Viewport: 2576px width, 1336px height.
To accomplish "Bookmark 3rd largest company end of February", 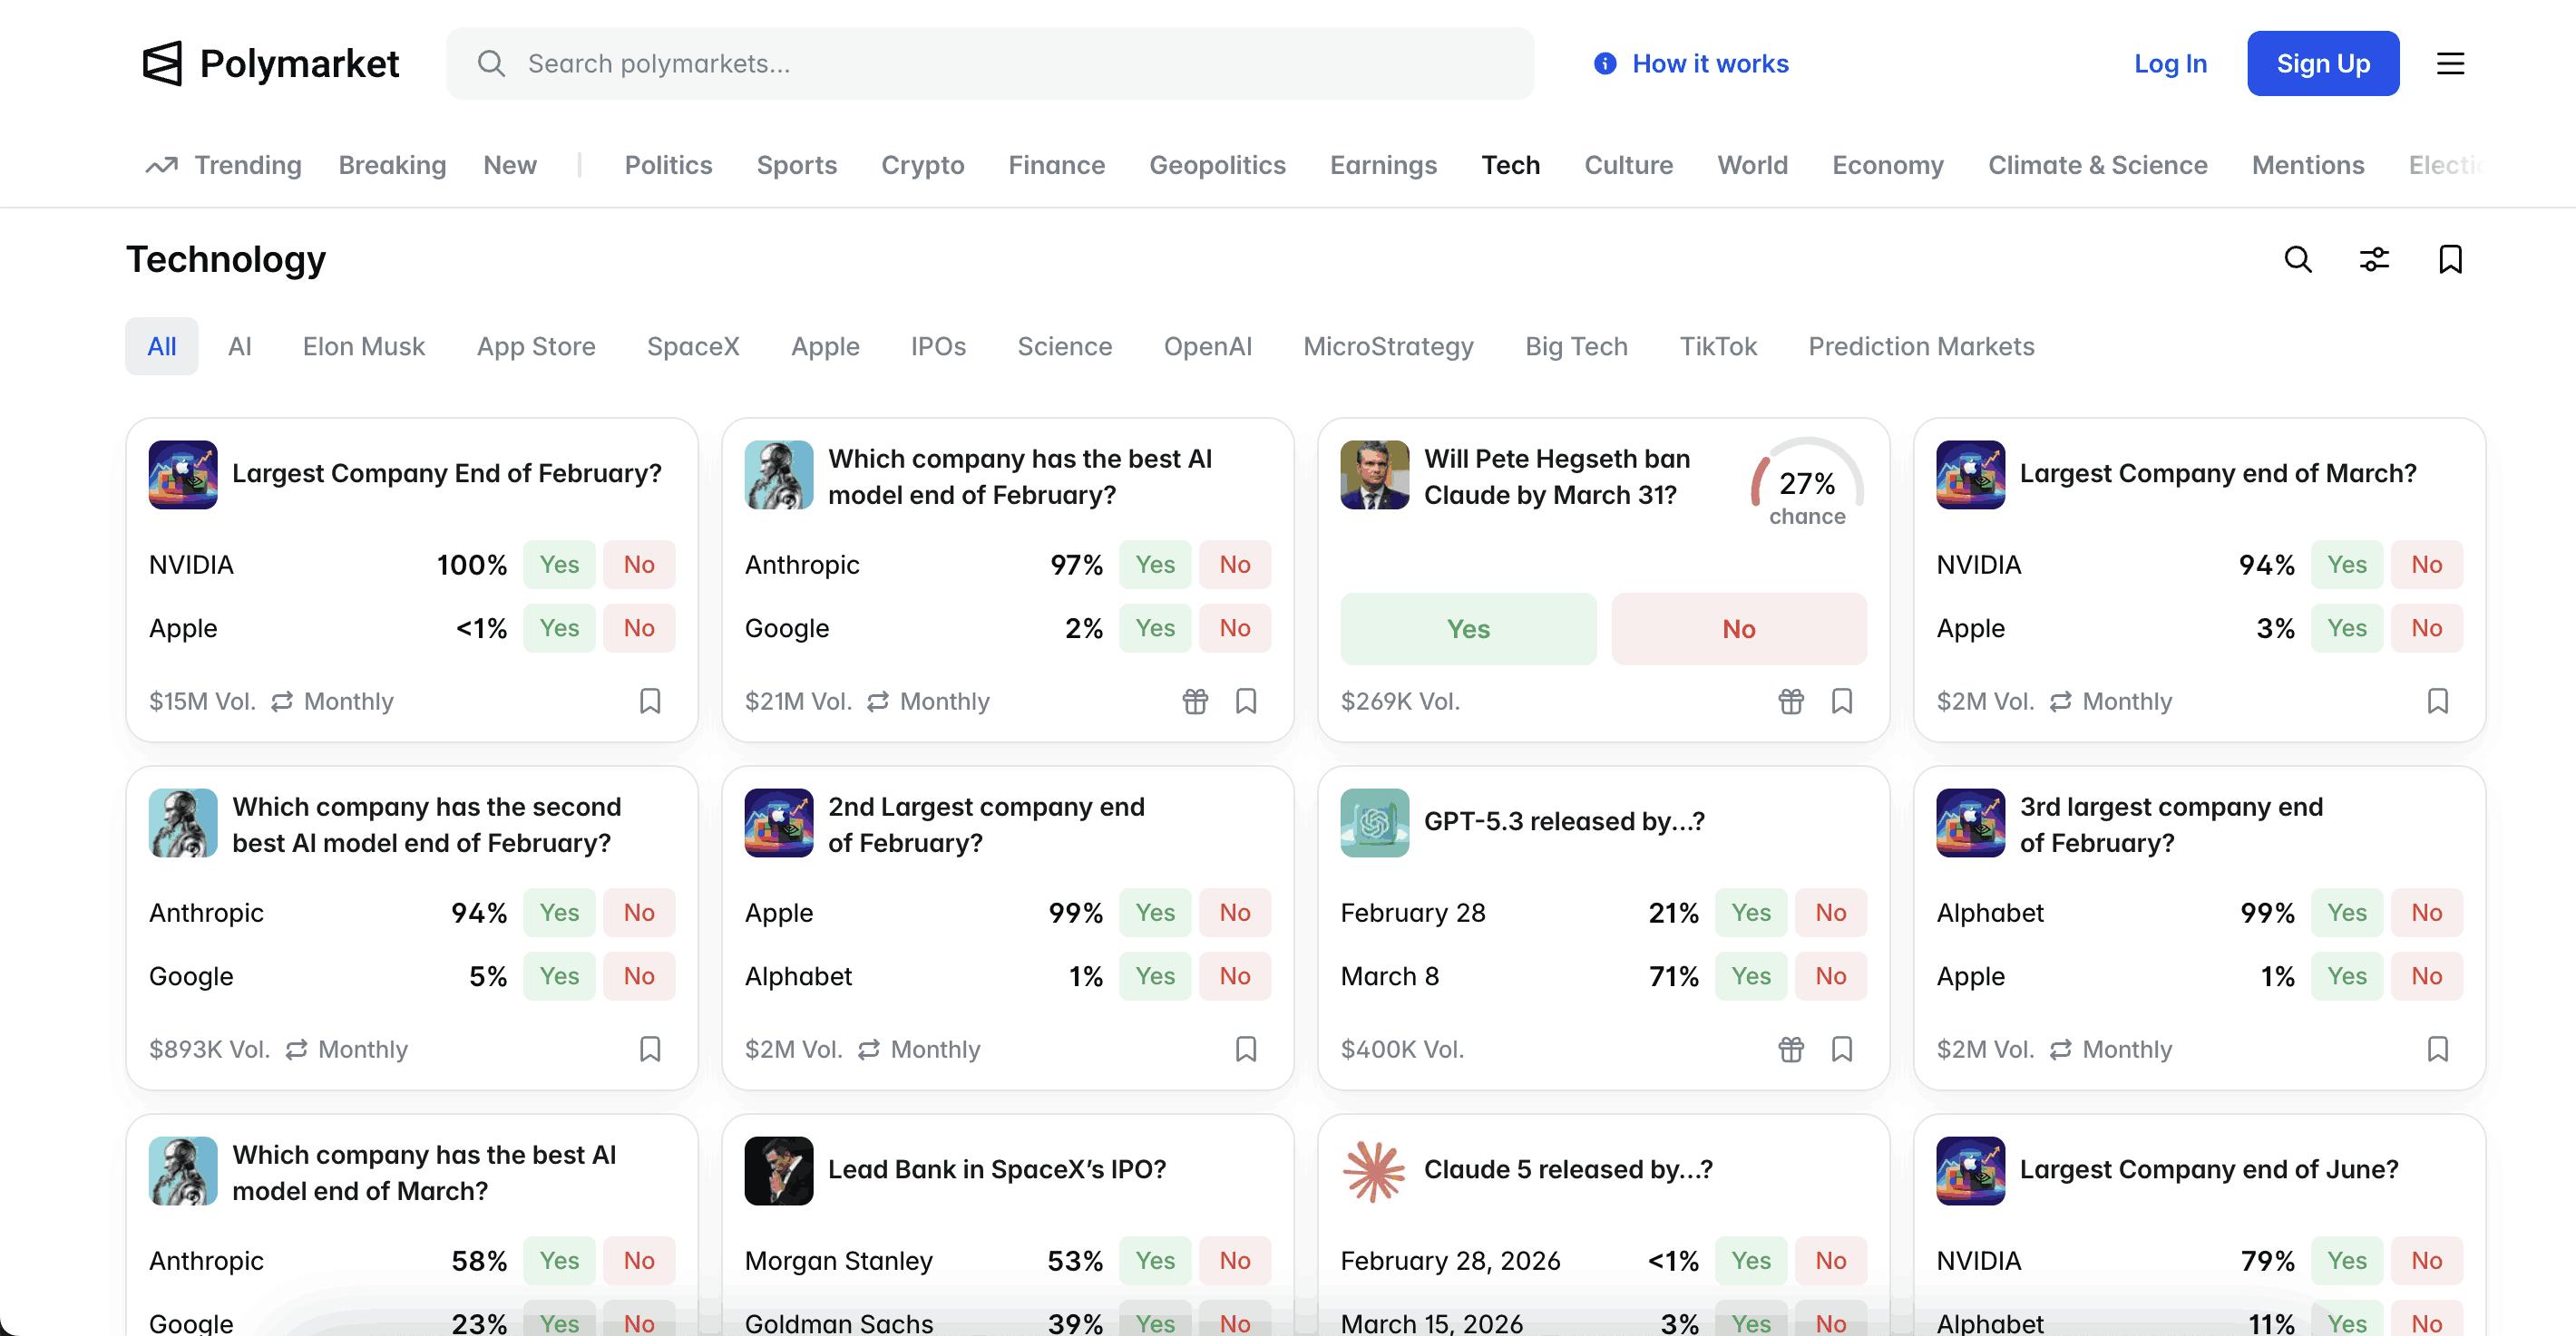I will pos(2437,1048).
